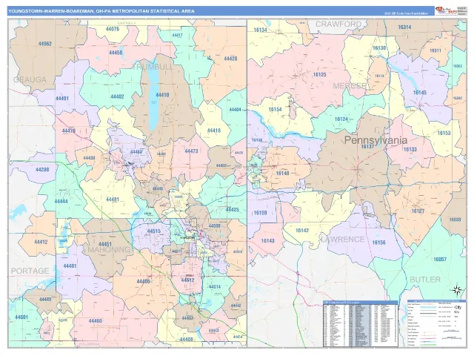Click ZIP code 16133 label
Screen dimensions: 474x356
click(410, 149)
